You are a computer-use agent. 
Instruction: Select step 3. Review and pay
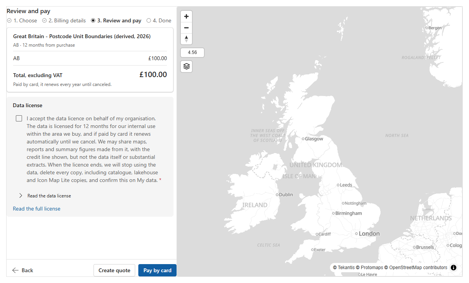coord(116,20)
